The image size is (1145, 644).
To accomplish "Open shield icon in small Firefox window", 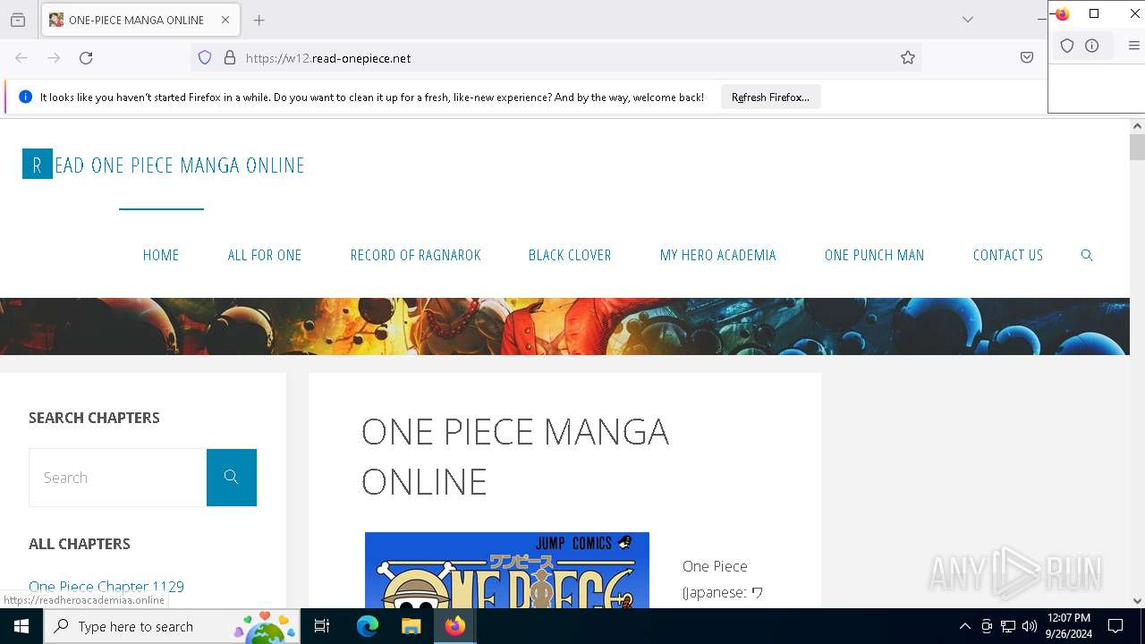I will click(1067, 46).
